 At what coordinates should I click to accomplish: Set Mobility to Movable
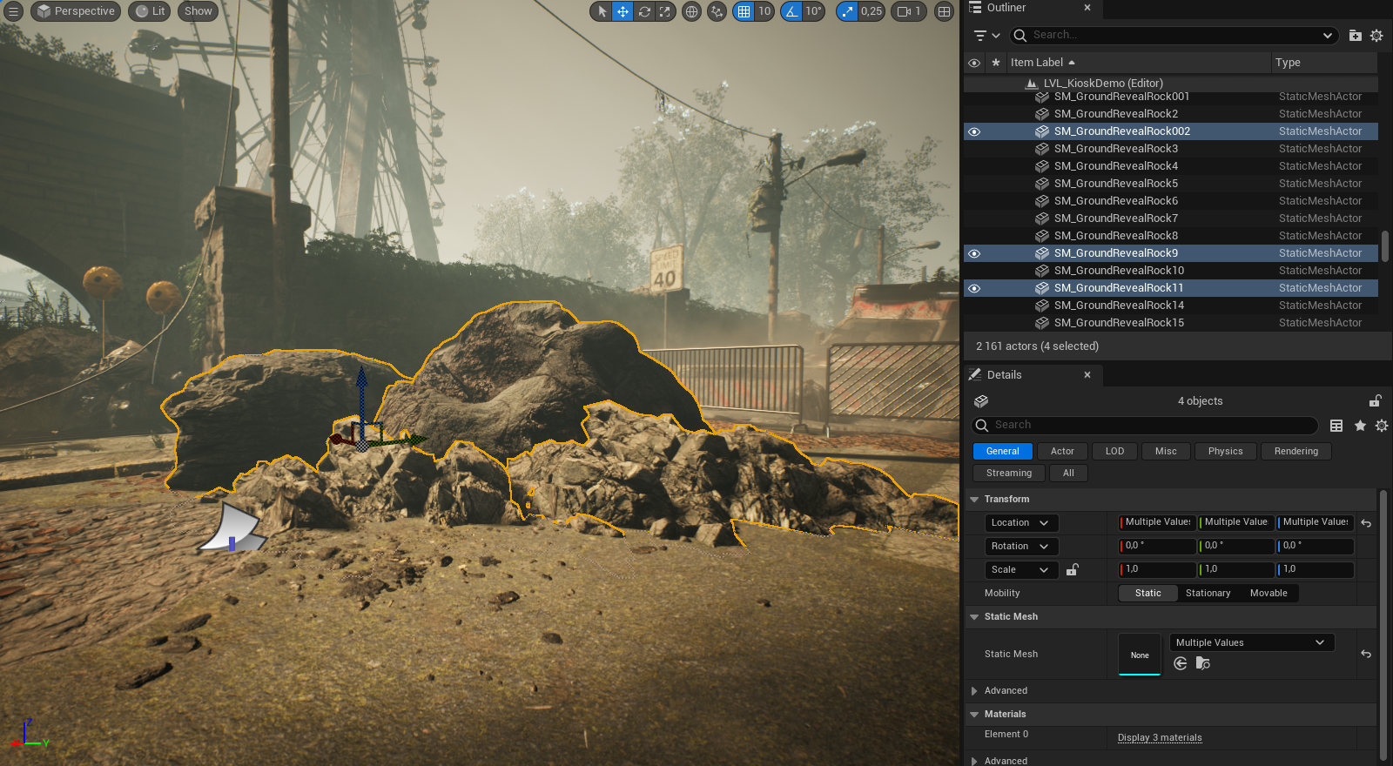[1268, 593]
